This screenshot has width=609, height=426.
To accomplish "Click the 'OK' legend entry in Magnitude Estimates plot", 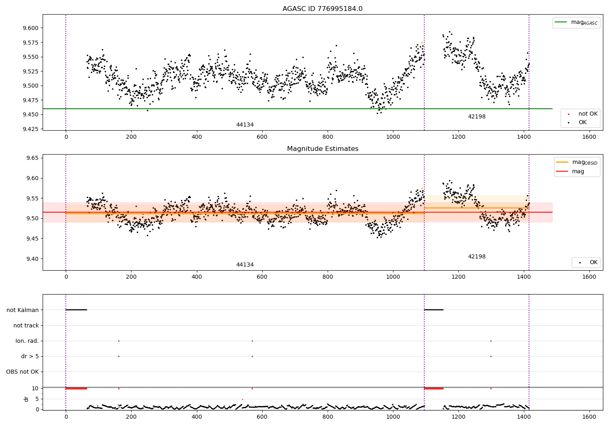I will (588, 262).
